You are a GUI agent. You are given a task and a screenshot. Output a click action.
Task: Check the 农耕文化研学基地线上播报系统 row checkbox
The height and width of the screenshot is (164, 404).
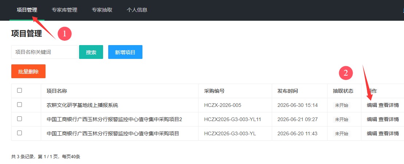click(x=19, y=105)
